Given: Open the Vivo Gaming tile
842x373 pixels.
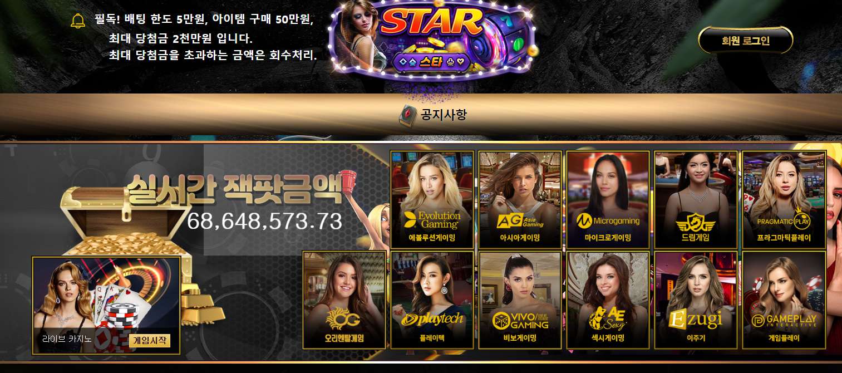Looking at the screenshot, I should click(520, 300).
